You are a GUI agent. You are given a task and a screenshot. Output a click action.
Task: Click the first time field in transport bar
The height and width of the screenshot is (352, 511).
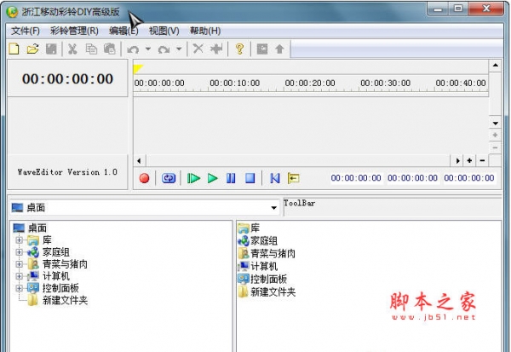(x=356, y=178)
